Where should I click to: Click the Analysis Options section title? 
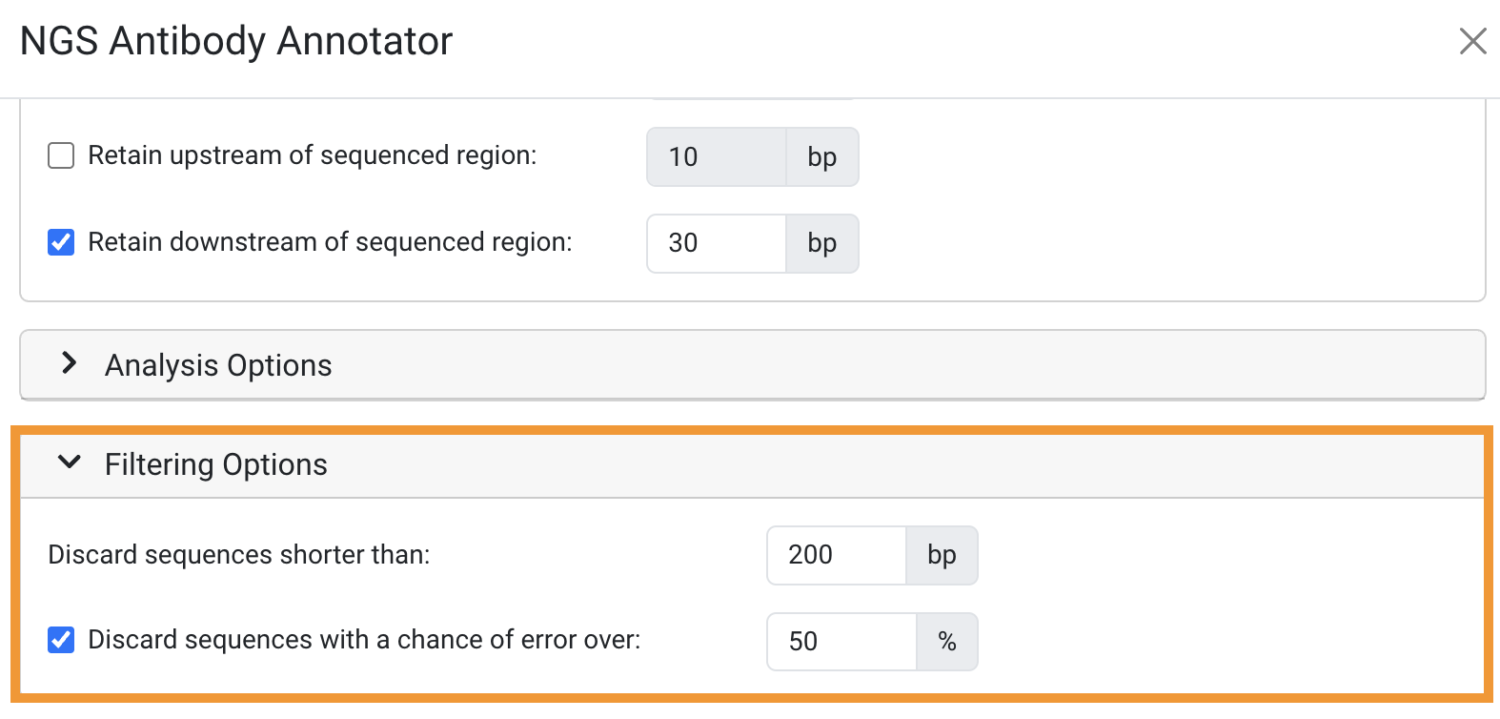pos(218,365)
